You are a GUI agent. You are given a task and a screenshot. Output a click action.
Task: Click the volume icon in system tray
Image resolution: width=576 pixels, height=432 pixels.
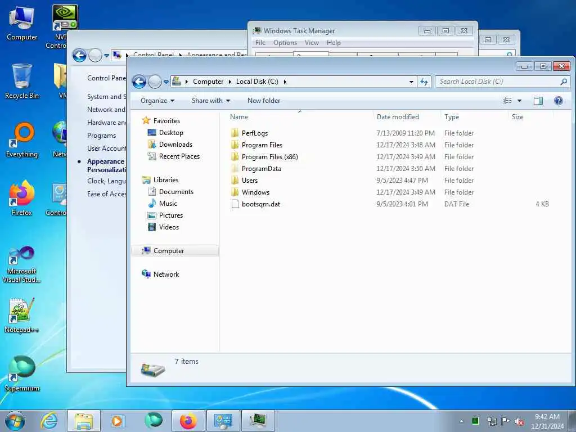(519, 421)
